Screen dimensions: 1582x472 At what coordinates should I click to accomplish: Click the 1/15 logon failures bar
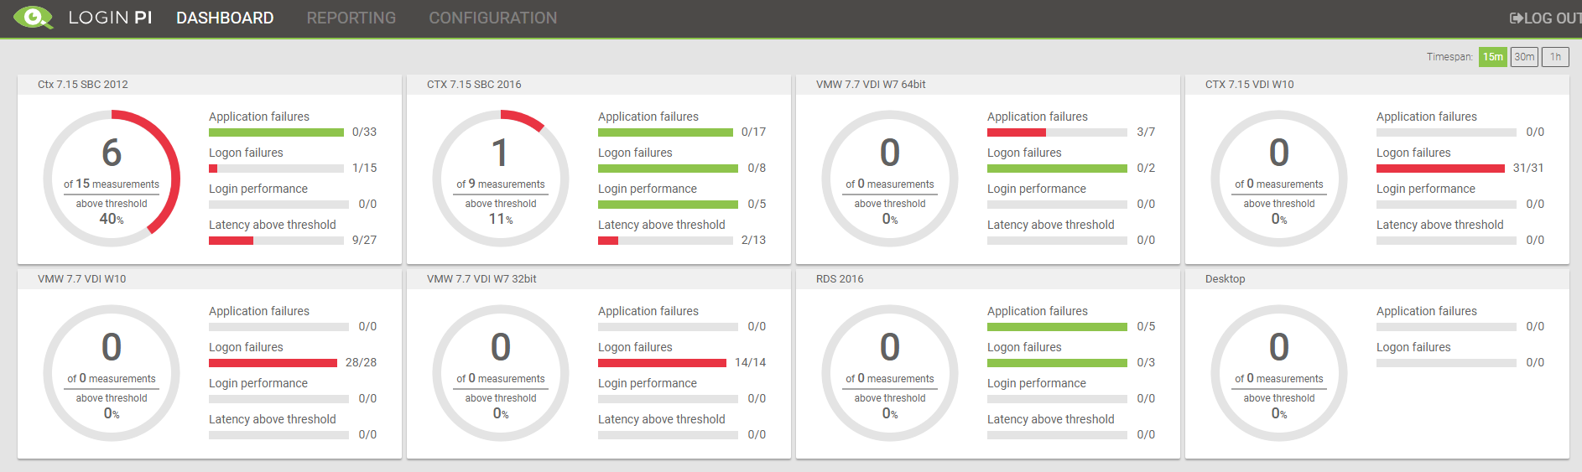click(x=276, y=169)
